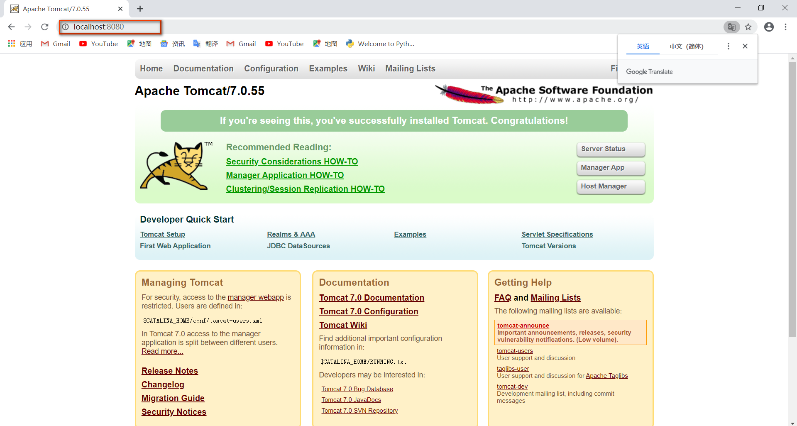Image resolution: width=797 pixels, height=426 pixels.
Task: Bookmark this page with the star icon
Action: point(748,27)
